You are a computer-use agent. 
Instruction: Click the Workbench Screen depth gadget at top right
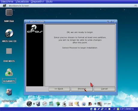136,6
